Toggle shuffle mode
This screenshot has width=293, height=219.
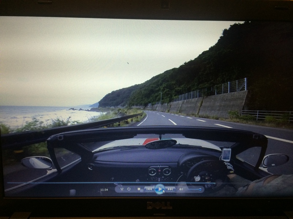(122, 189)
